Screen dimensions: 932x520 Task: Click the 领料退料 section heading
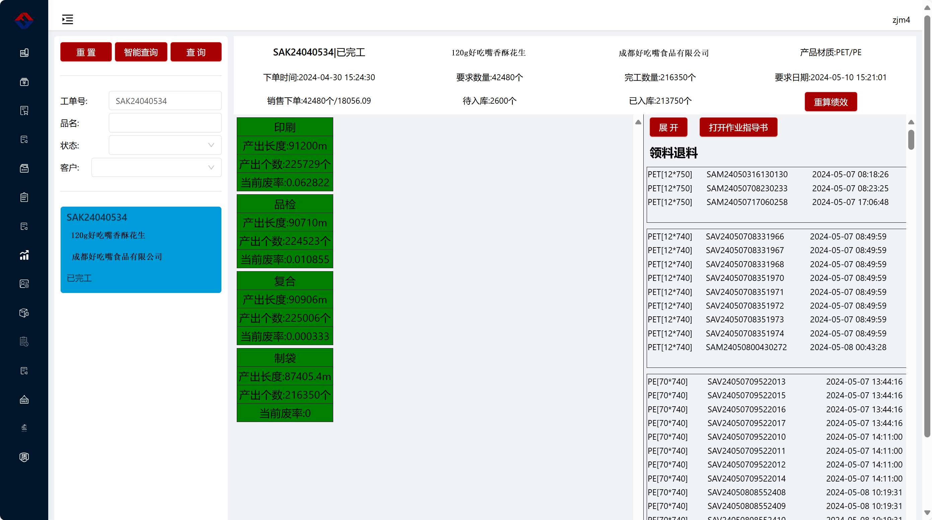674,153
